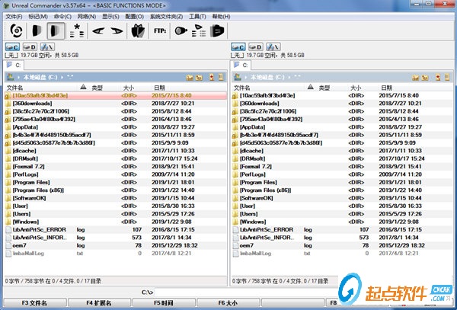Select the C: tab in left panel

[14, 65]
